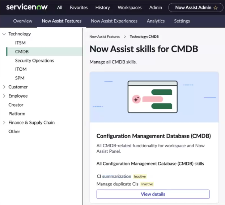
Task: Click Inactive badge next to CI summarization
Action: point(140,176)
